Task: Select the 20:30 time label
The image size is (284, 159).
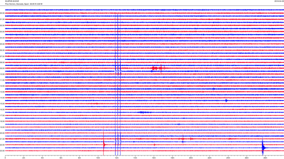Action: pos(2,133)
